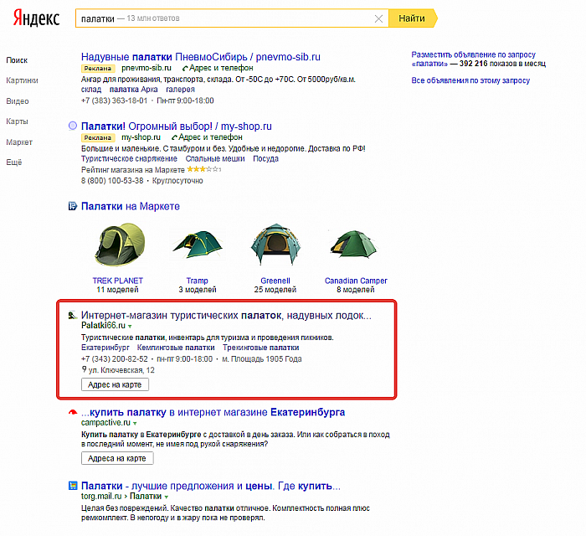586x536 pixels.
Task: Click the map pin icon beside ул. Ключевская, 12
Action: [x=84, y=369]
